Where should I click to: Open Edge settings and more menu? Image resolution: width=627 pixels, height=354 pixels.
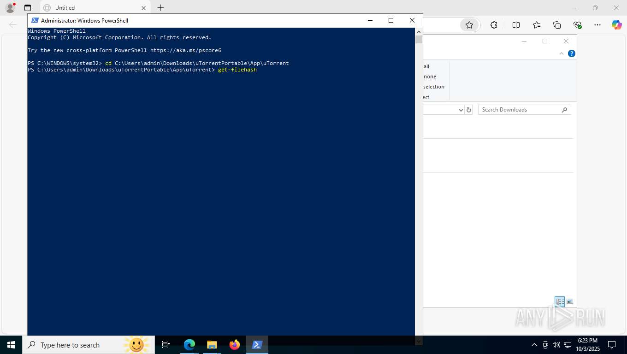[597, 25]
